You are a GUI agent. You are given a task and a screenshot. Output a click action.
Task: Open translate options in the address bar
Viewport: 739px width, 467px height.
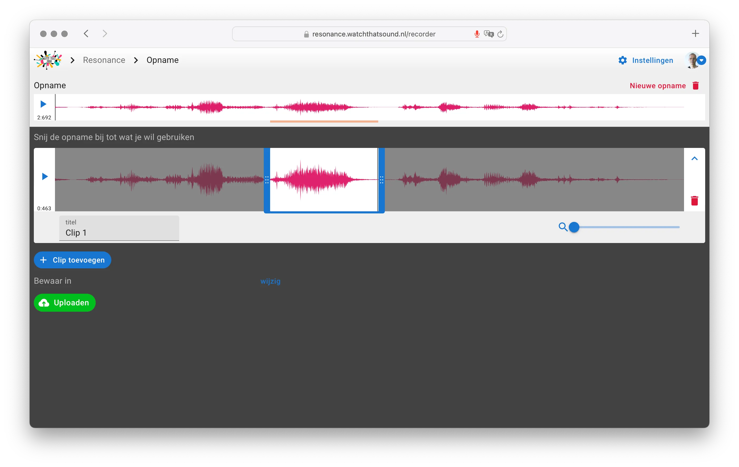489,34
